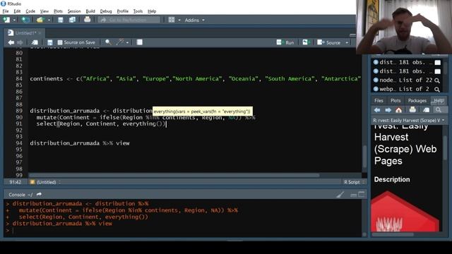This screenshot has width=452, height=254.
Task: Click the Help pane back arrow
Action: click(x=377, y=110)
